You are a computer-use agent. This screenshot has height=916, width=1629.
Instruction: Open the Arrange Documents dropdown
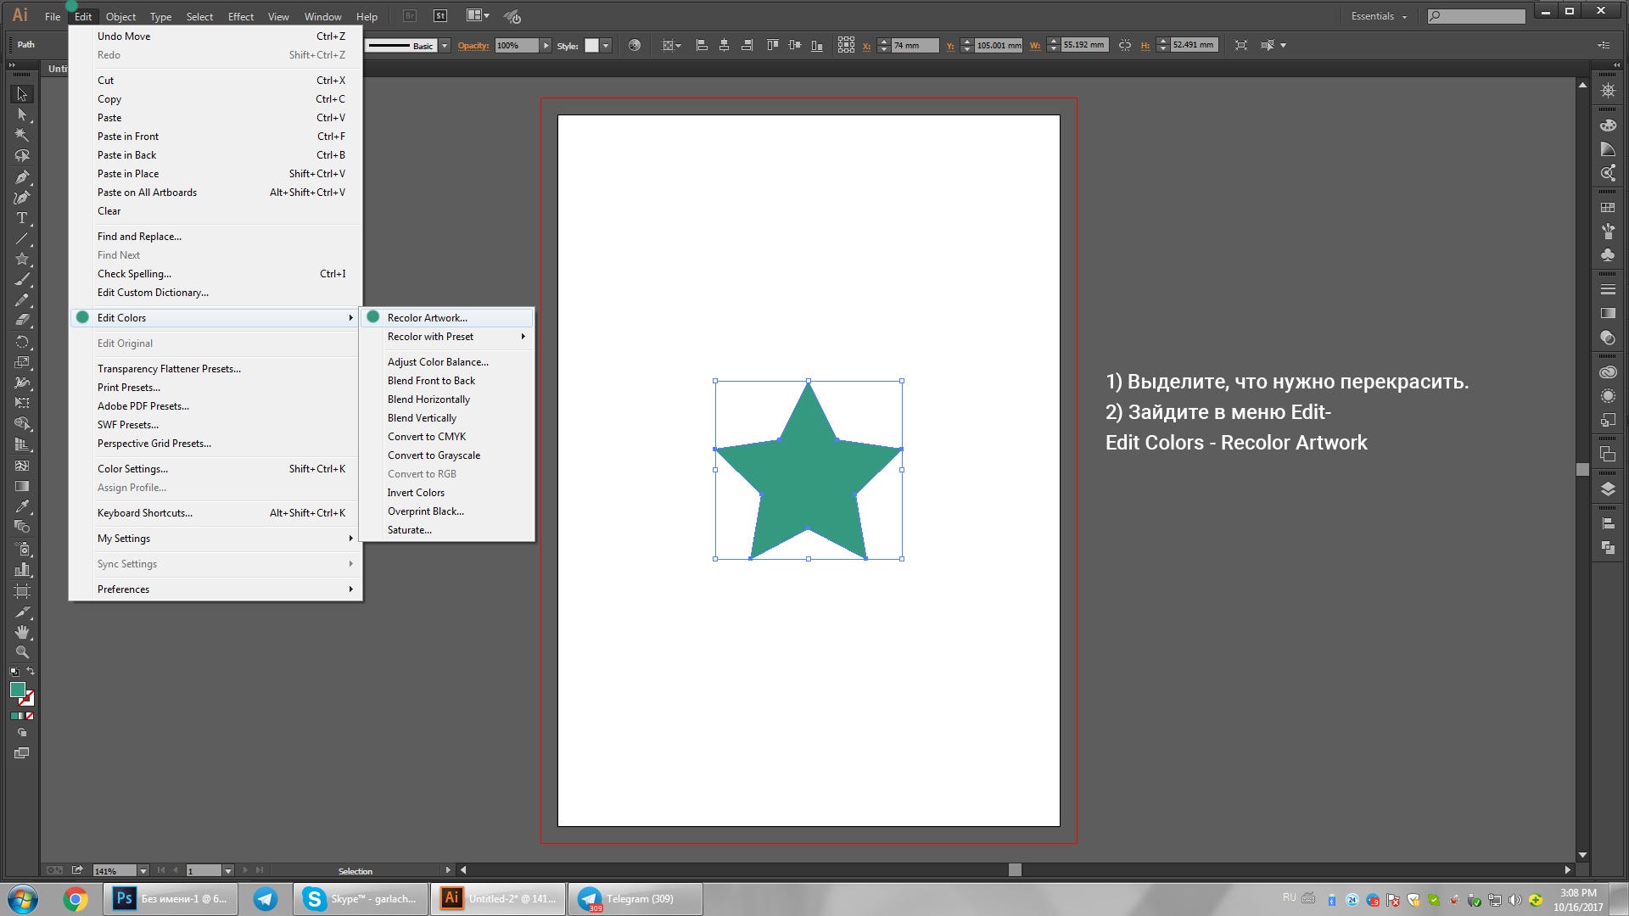point(478,15)
